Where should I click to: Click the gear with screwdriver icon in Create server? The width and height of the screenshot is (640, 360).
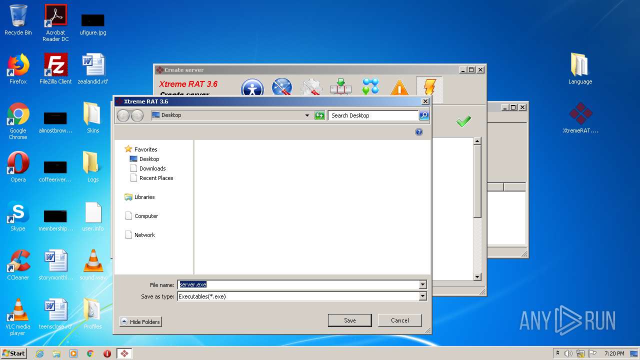[x=311, y=87]
